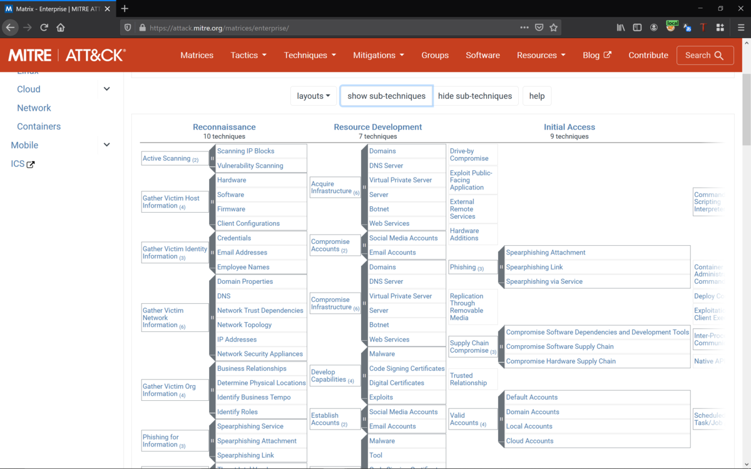Open the layouts dropdown
The height and width of the screenshot is (469, 751).
(314, 96)
